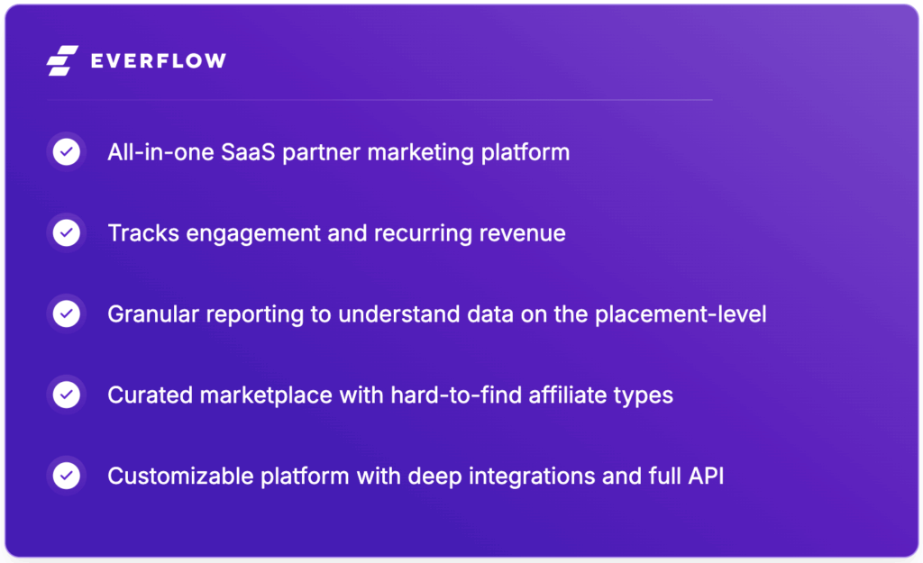
Task: Click checkmark beside Granular reporting line
Action: click(66, 314)
